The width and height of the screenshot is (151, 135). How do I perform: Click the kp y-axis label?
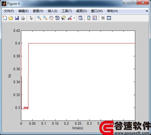point(9,76)
